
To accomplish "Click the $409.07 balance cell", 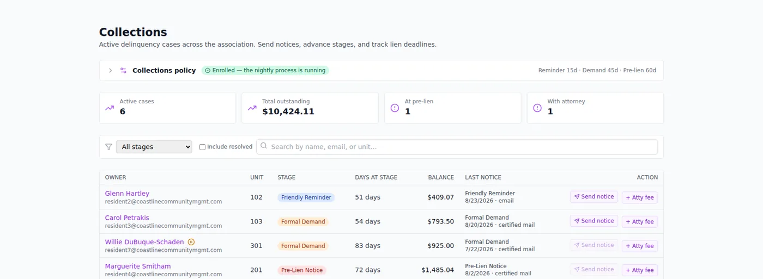I will (441, 197).
